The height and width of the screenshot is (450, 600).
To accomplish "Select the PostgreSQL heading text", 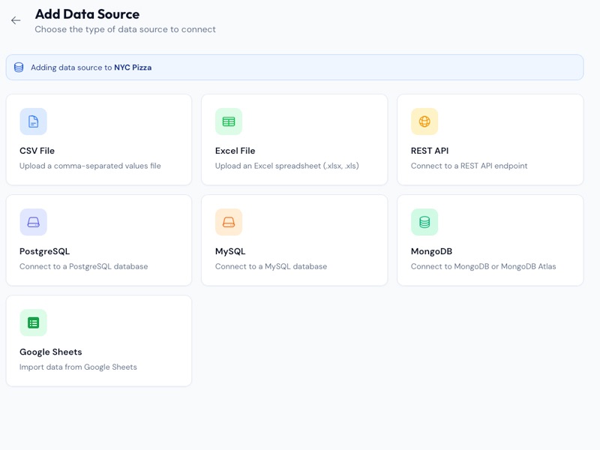I will click(x=44, y=251).
